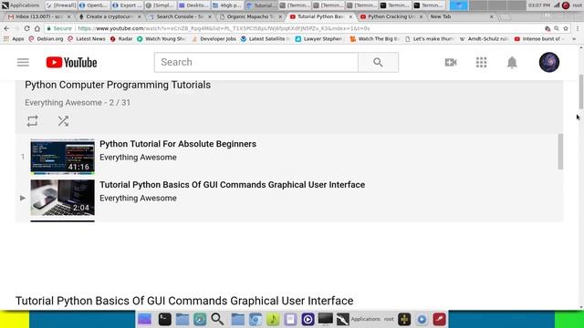The height and width of the screenshot is (328, 584).
Task: Switch to the Gmail Inbox tab
Action: click(39, 16)
